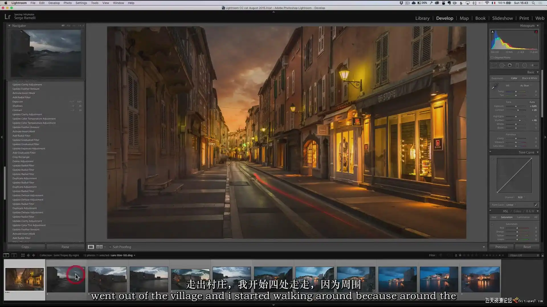Tick the Original Photo checkbox

tap(492, 57)
